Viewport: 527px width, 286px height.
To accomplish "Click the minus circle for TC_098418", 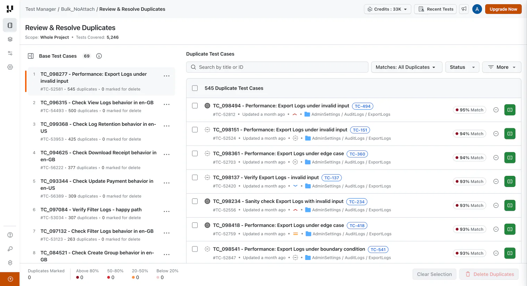I will [x=496, y=229].
